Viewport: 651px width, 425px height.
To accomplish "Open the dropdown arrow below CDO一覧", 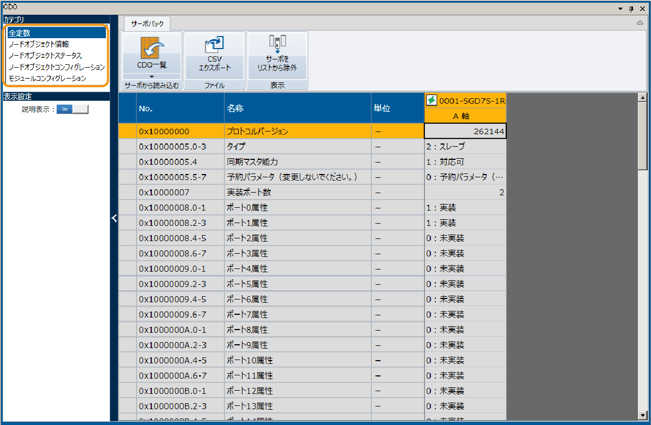I will [151, 76].
